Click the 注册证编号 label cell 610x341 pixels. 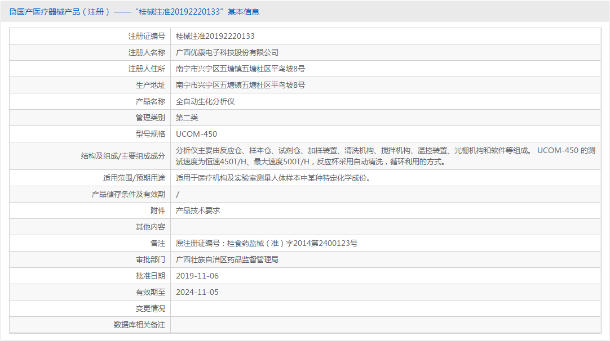tap(147, 36)
